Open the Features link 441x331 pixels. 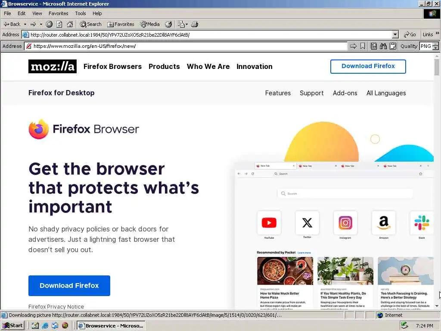[278, 93]
